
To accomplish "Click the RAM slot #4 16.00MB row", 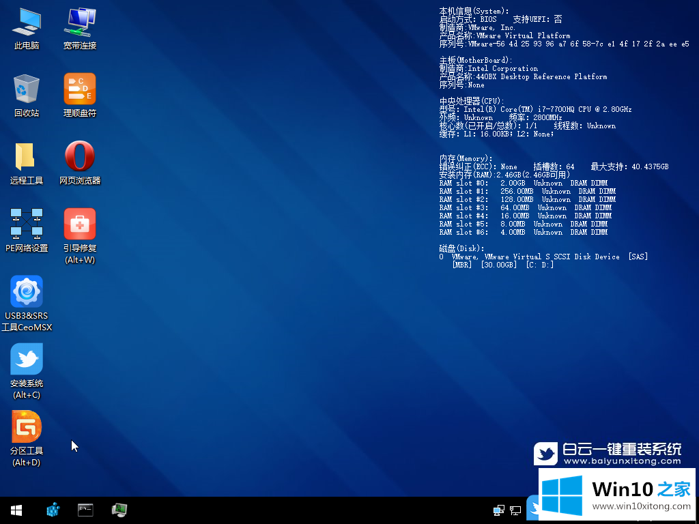I will [x=526, y=216].
